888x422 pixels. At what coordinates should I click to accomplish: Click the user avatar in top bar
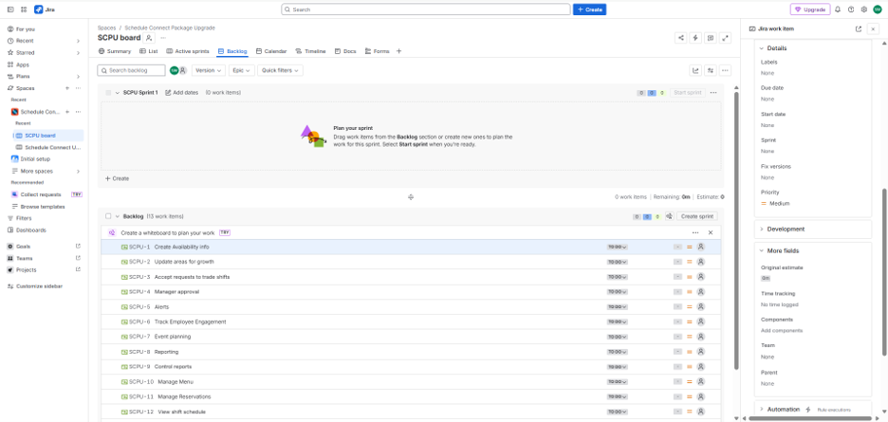(878, 9)
